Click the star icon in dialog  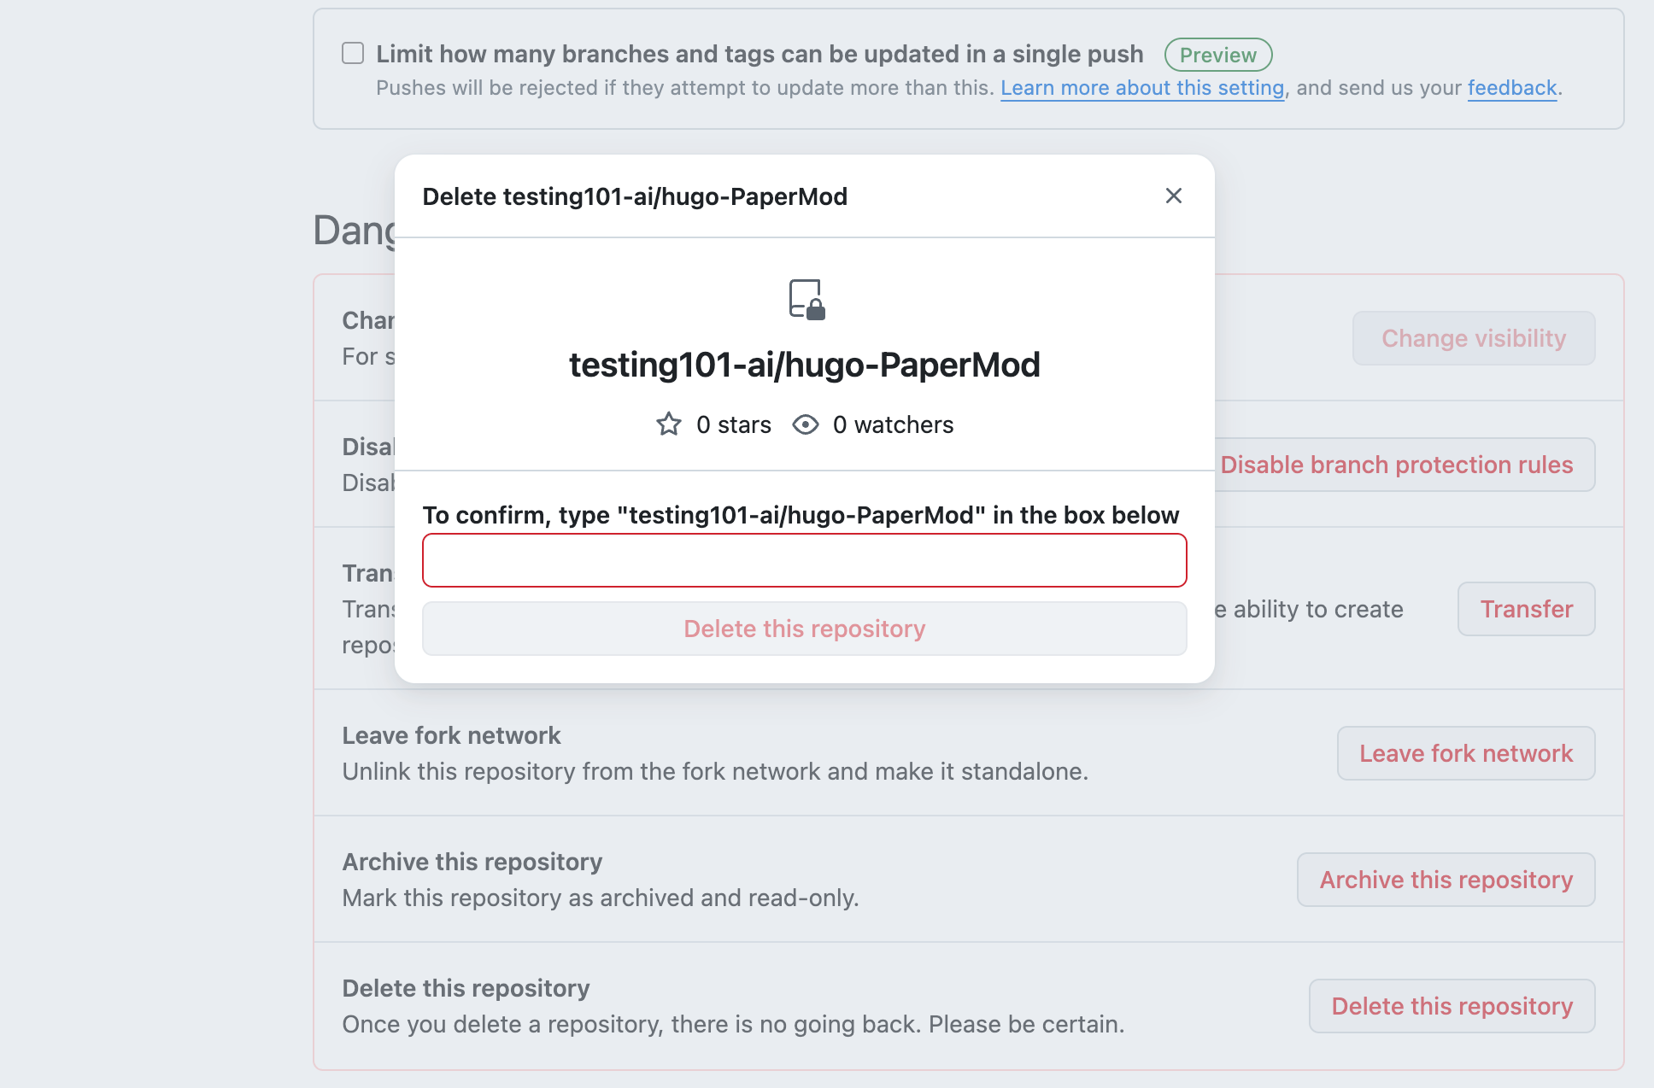pos(669,424)
